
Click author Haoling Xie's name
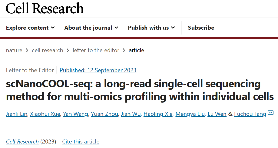pyautogui.click(x=158, y=114)
